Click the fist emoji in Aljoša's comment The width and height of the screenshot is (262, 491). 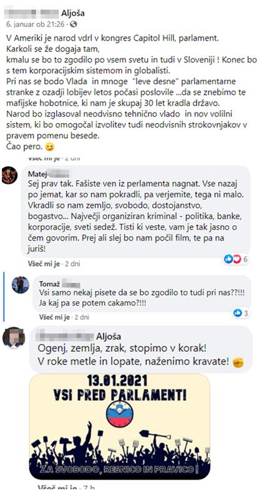[x=238, y=362]
